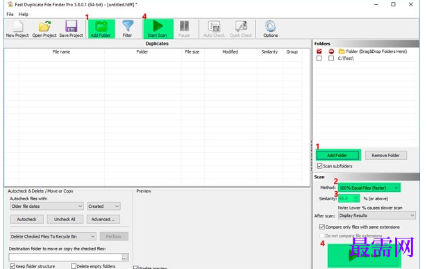This screenshot has width=427, height=269.
Task: Click the Advanced... button
Action: 103,219
